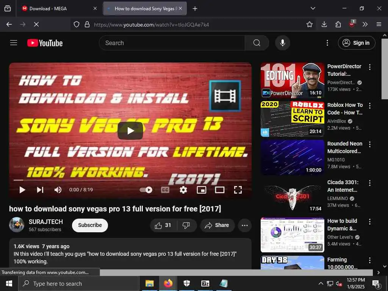Open the uBlock Origin extension icon
Screen dimensions: 388x291
pyautogui.click(x=352, y=24)
